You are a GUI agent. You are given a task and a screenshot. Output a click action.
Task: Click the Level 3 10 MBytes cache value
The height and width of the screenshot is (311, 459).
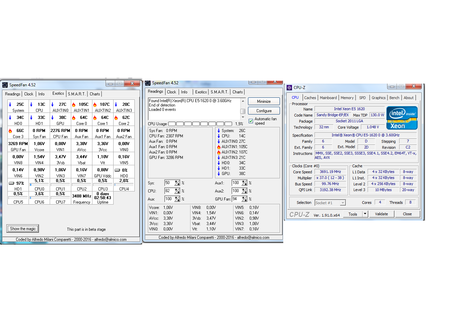pyautogui.click(x=383, y=190)
